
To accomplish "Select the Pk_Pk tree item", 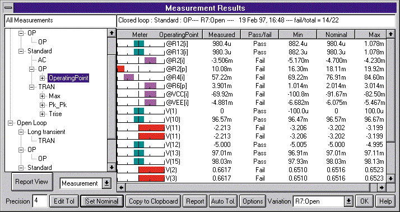I will coord(58,105).
